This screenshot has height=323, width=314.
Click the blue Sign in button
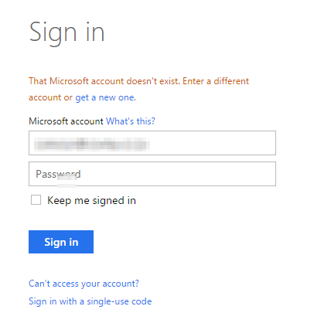point(61,242)
